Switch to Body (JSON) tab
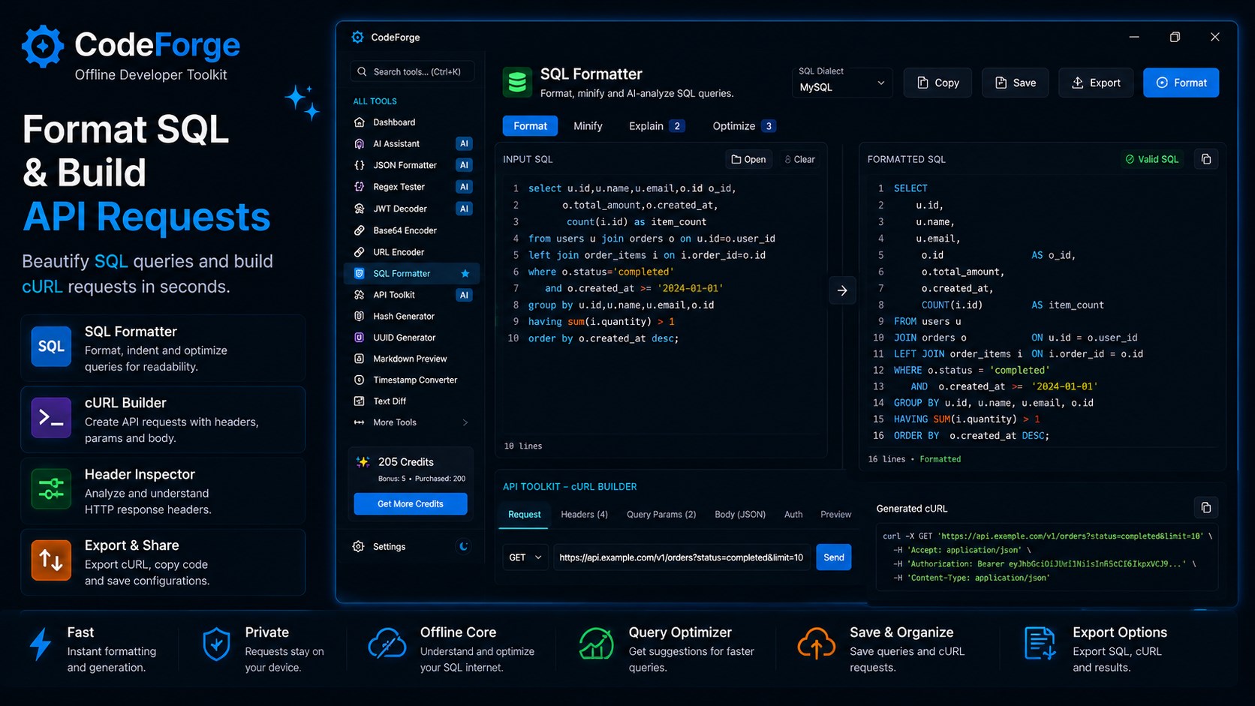1255x706 pixels. pyautogui.click(x=740, y=515)
